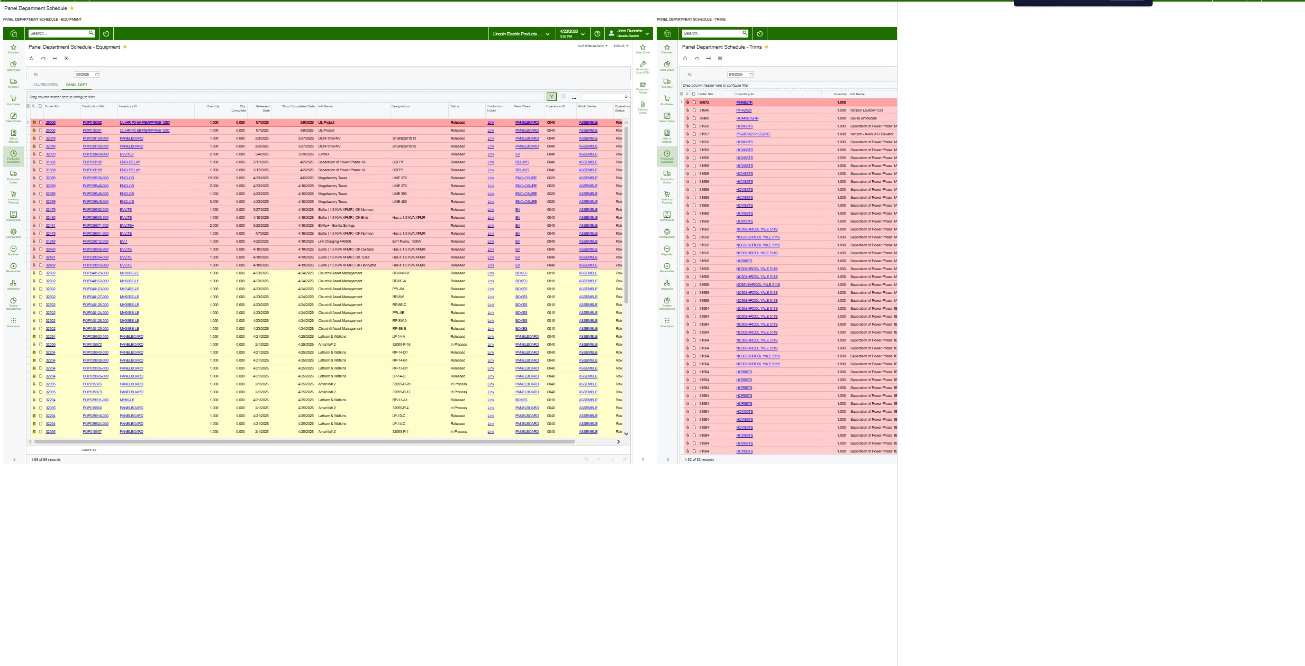Open the Production Picklist side panel icon
Image resolution: width=1305 pixels, height=666 pixels.
coord(642,86)
